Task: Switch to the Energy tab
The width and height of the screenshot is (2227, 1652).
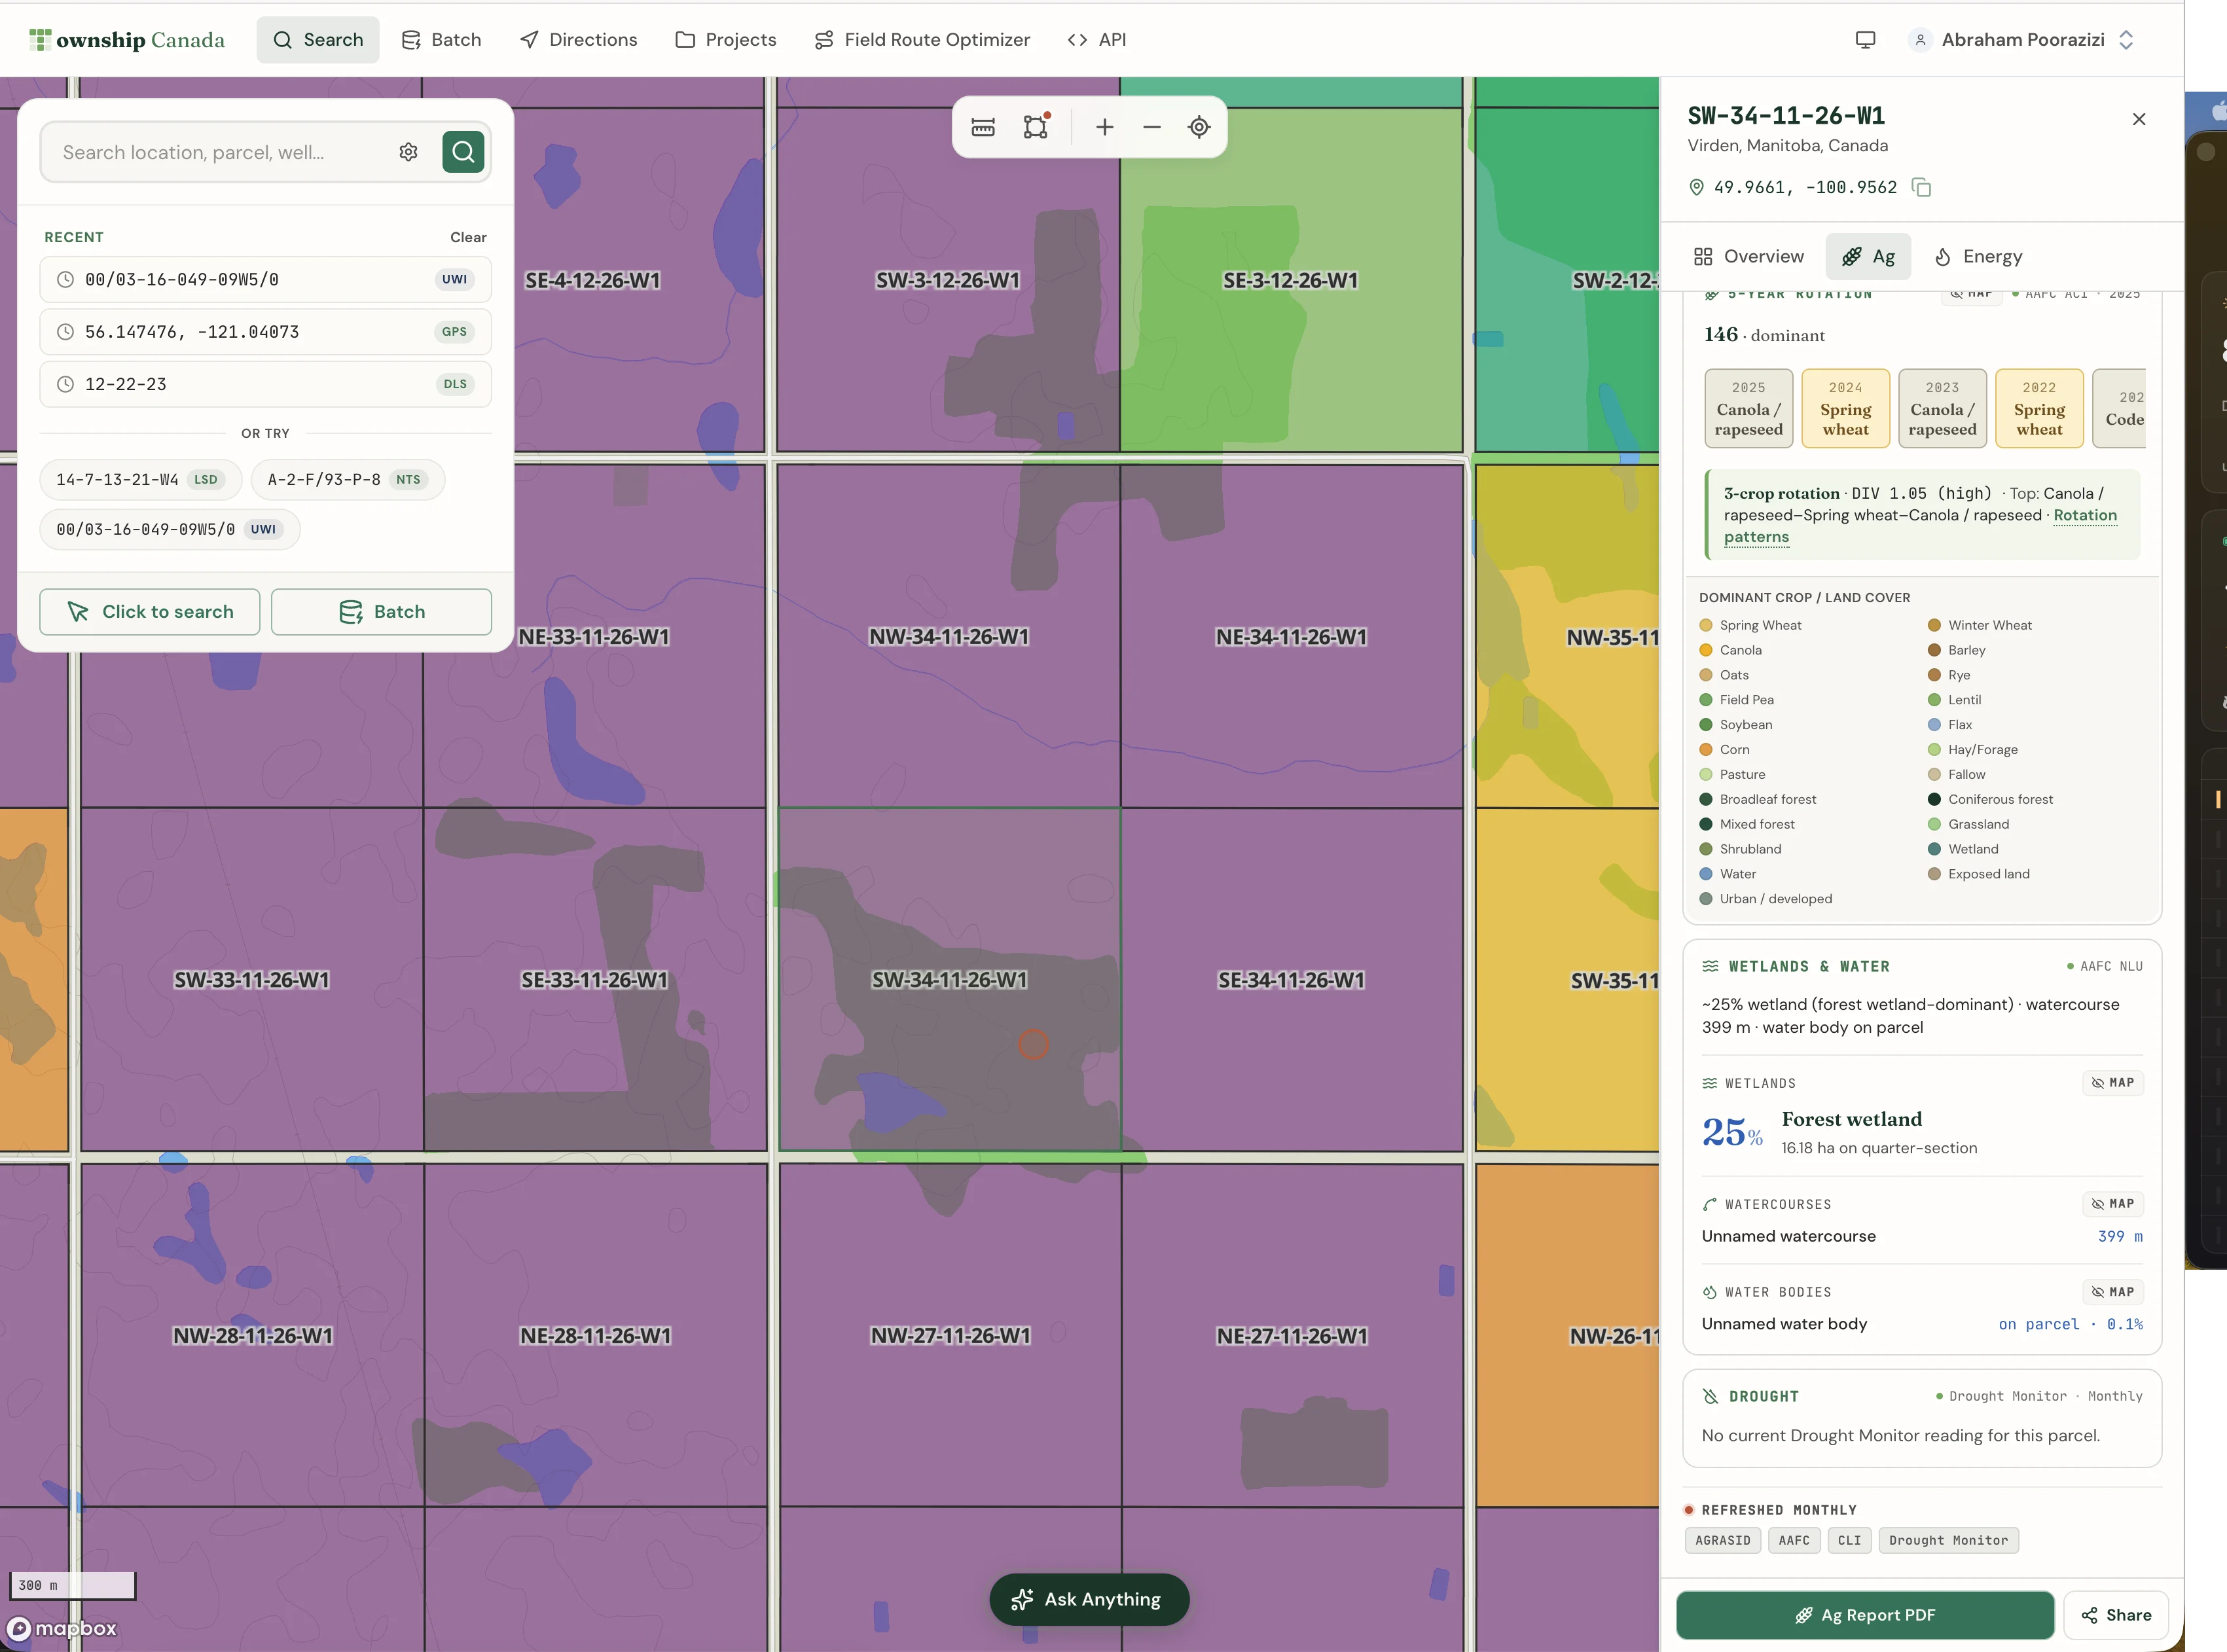Action: (x=1978, y=257)
